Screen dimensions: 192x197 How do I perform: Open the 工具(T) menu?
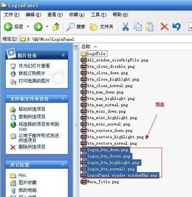click(x=99, y=15)
